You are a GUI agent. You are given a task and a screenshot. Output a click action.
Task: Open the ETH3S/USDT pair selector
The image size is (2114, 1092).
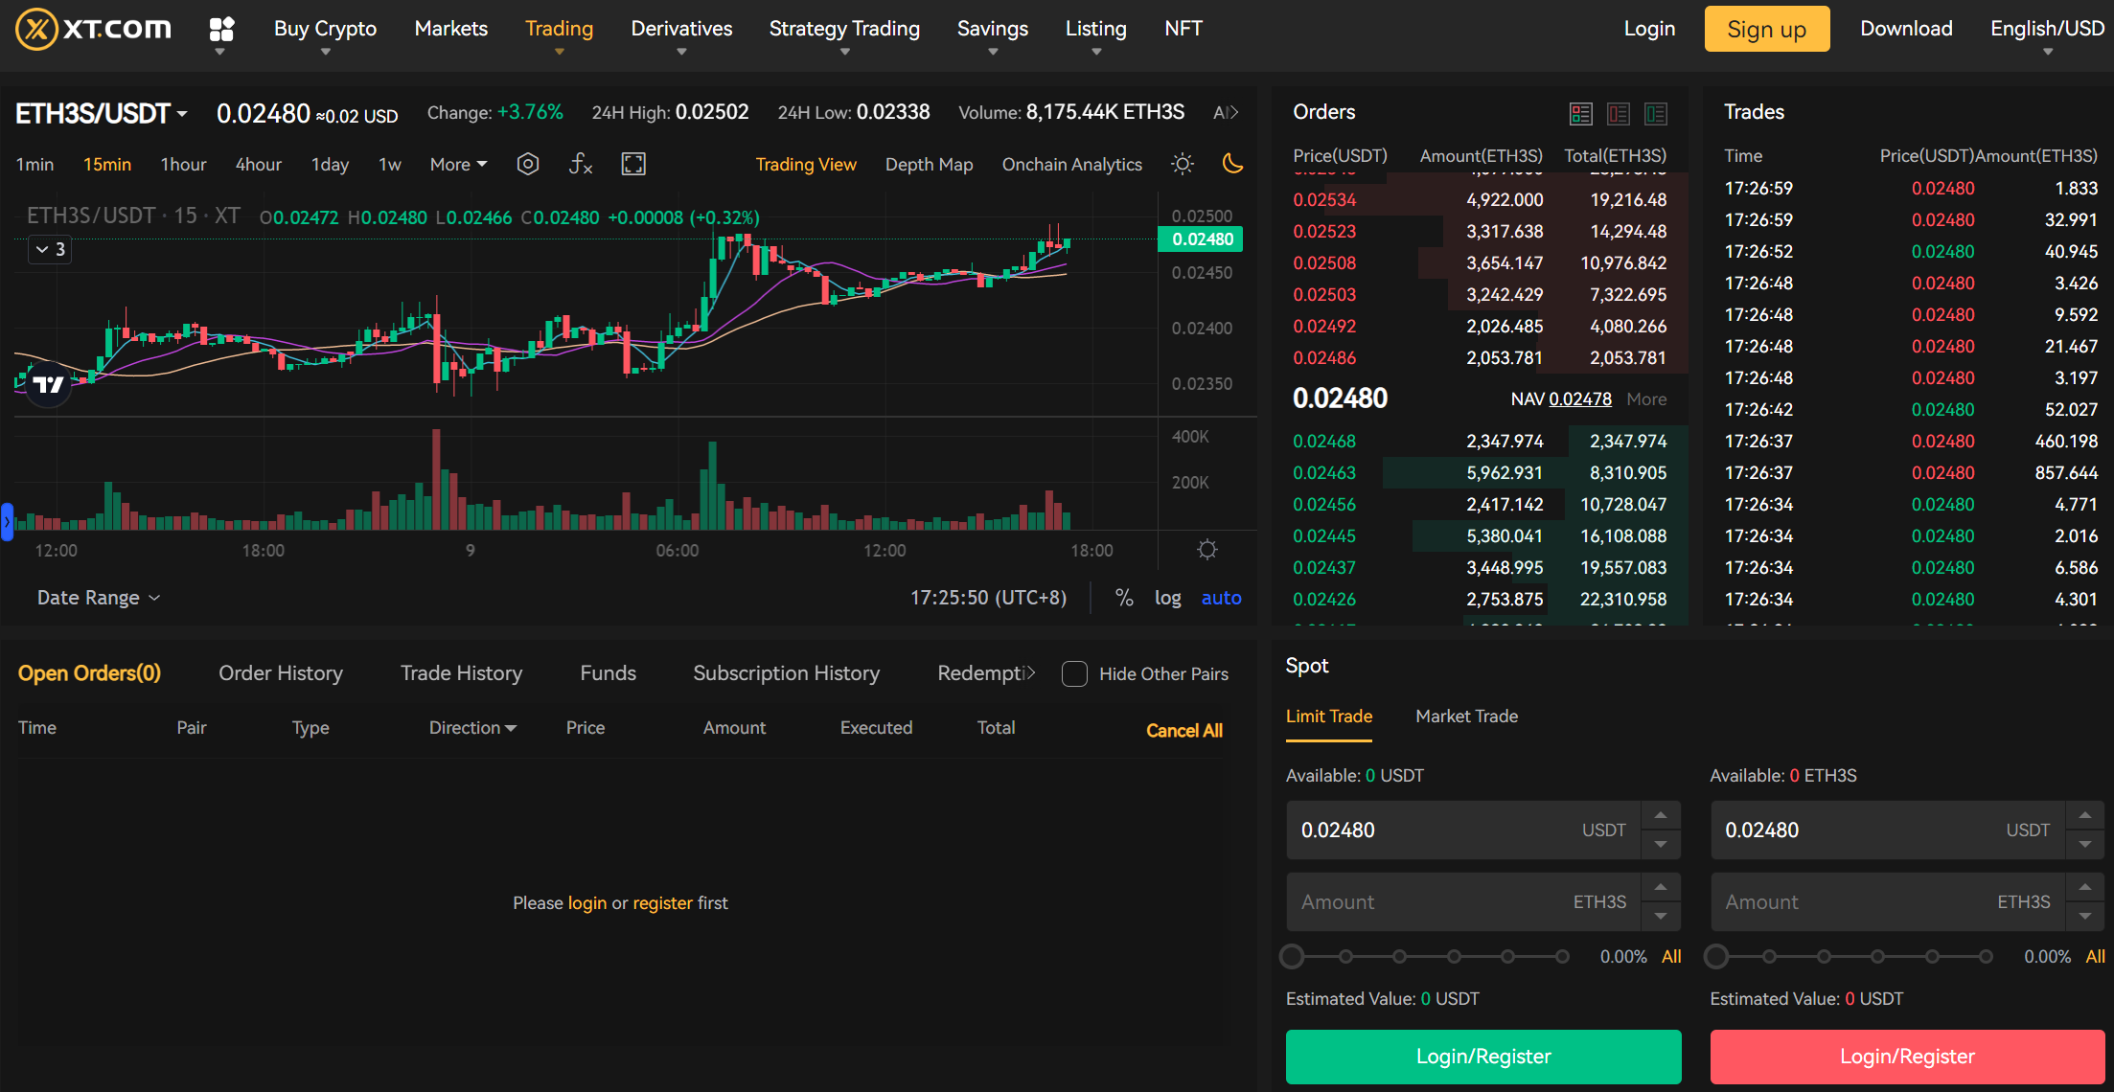coord(102,112)
